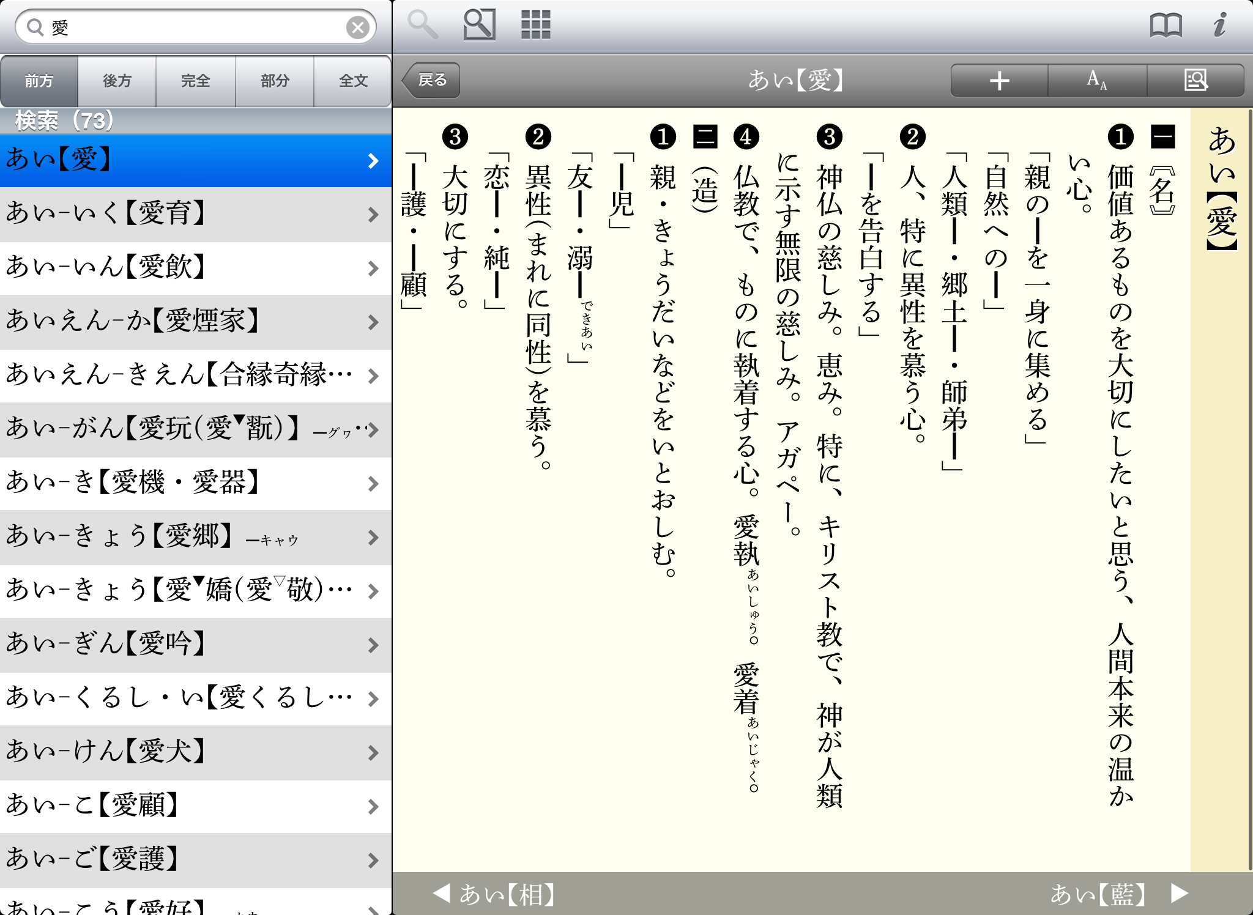Click the plus bookmark button
Viewport: 1253px width, 915px height.
(999, 80)
